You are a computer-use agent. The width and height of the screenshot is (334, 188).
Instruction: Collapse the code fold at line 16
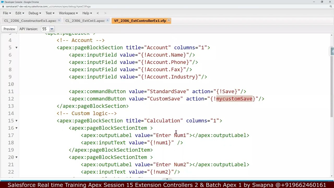click(16, 128)
